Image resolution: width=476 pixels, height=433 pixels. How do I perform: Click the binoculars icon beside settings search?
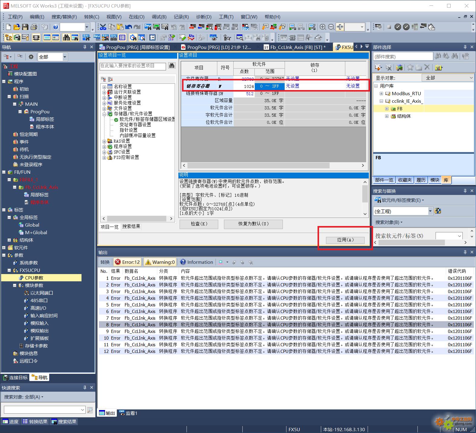pos(172,66)
